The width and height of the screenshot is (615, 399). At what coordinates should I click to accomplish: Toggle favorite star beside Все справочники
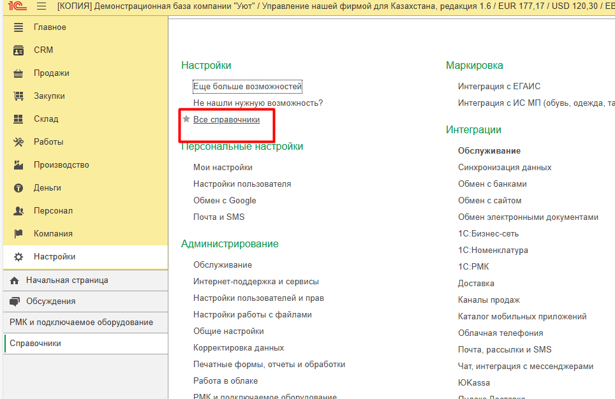click(x=186, y=119)
